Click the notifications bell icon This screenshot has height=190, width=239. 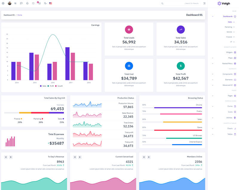click(27, 3)
